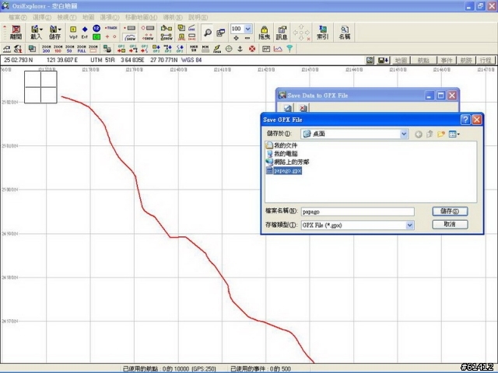
Task: Select 網路上的芳鄰 in file list
Action: click(287, 162)
